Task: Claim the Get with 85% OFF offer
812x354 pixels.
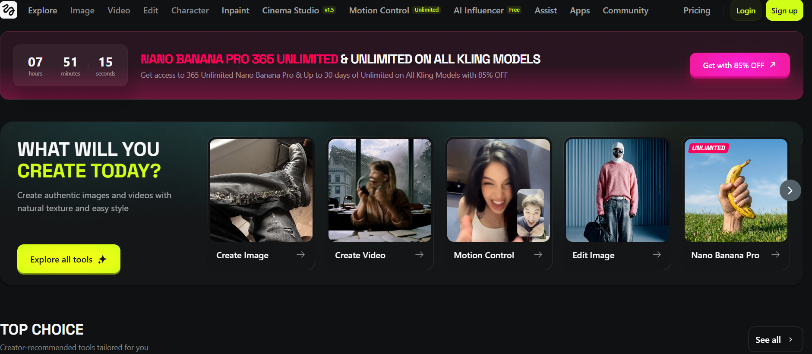Action: (739, 65)
